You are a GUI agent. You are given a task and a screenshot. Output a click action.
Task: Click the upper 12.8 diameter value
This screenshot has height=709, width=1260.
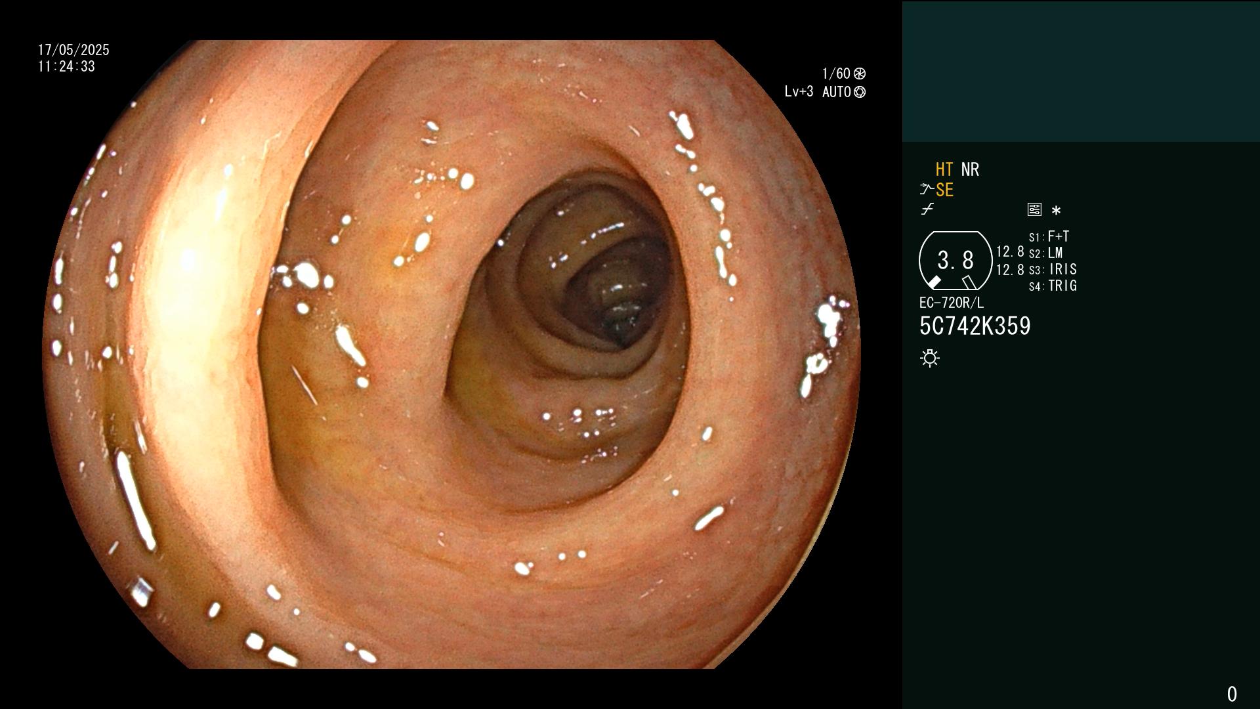[x=1010, y=251]
